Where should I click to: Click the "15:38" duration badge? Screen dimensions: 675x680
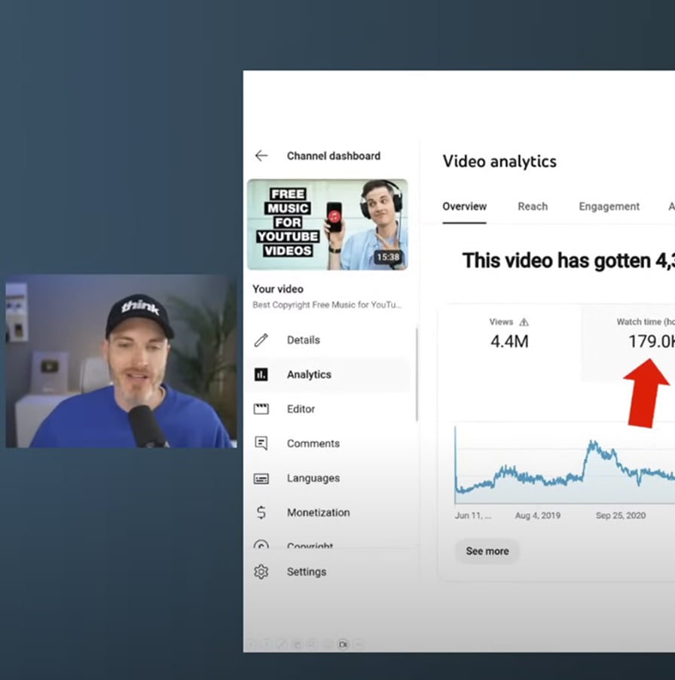[388, 258]
